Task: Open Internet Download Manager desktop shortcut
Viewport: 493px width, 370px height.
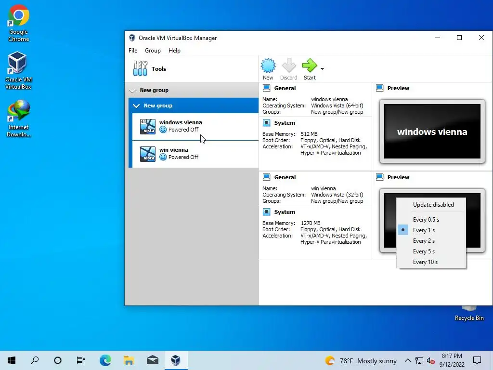Action: [x=19, y=119]
